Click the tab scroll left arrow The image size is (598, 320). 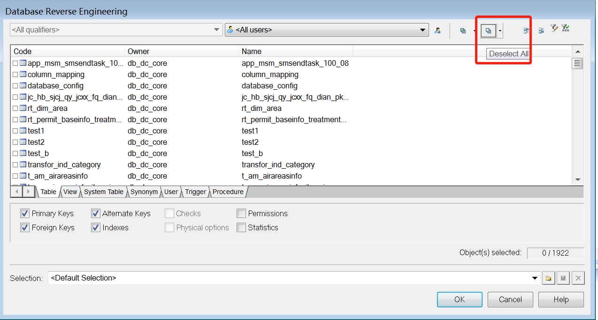tap(17, 192)
